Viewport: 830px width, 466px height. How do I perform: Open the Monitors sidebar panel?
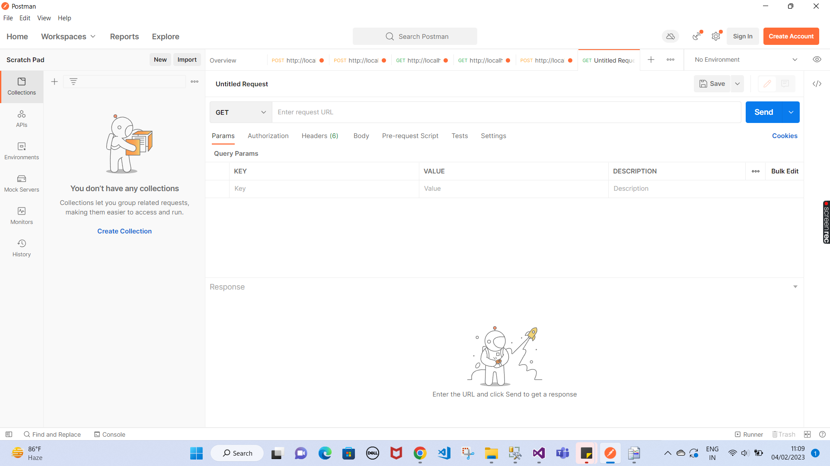[22, 216]
